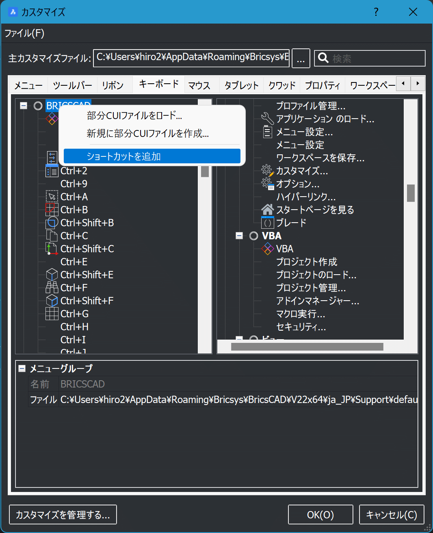The height and width of the screenshot is (533, 433).
Task: Click the right panel horizontal scrollbar
Action: coord(307,347)
